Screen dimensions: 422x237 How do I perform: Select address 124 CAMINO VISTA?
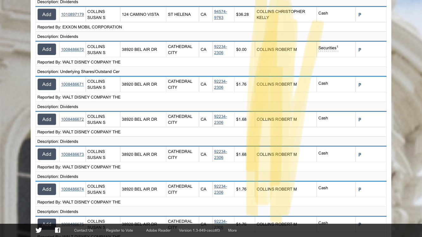[x=140, y=15]
